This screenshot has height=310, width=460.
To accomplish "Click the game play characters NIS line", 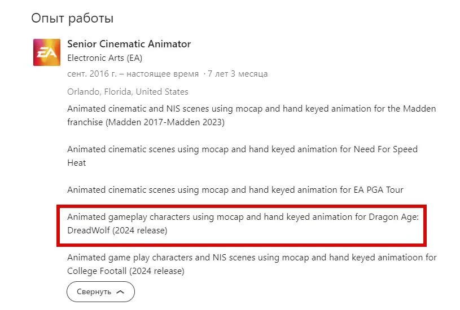I will (252, 258).
